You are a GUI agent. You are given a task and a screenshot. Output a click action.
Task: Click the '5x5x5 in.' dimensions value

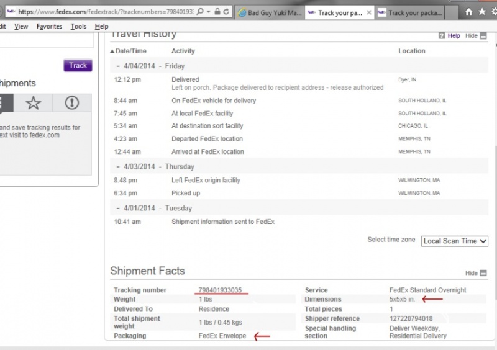coord(402,299)
